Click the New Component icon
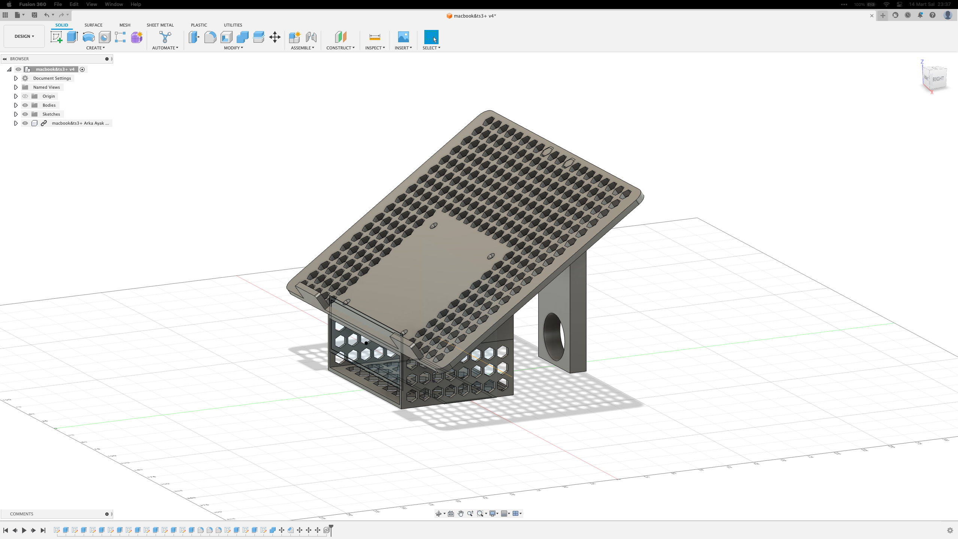The image size is (958, 539). tap(295, 37)
